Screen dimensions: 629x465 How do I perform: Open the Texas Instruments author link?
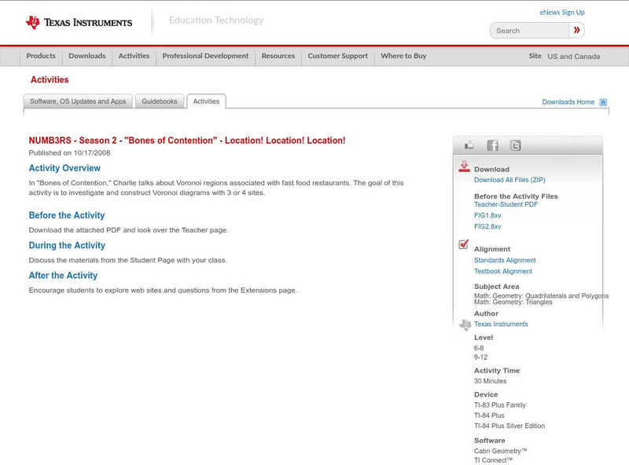(x=501, y=324)
